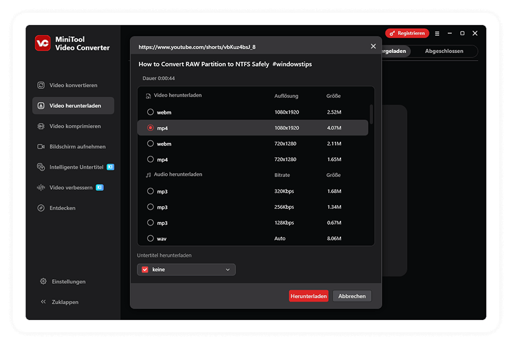Click the Video herunterladen download icon in sidebar
This screenshot has width=512, height=345.
click(41, 105)
